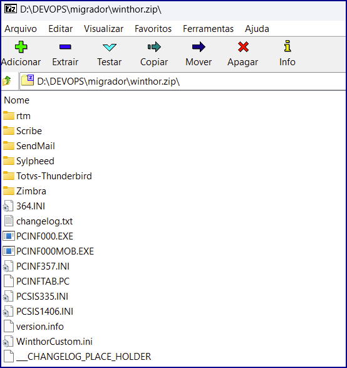
Task: Select the SendMail folder icon
Action: pyautogui.click(x=9, y=145)
